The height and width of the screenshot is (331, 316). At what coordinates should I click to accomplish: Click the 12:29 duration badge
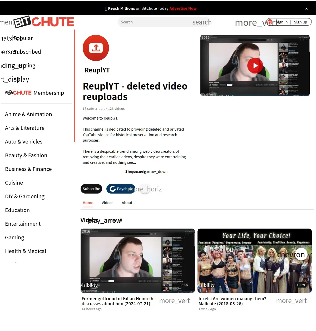301,285
